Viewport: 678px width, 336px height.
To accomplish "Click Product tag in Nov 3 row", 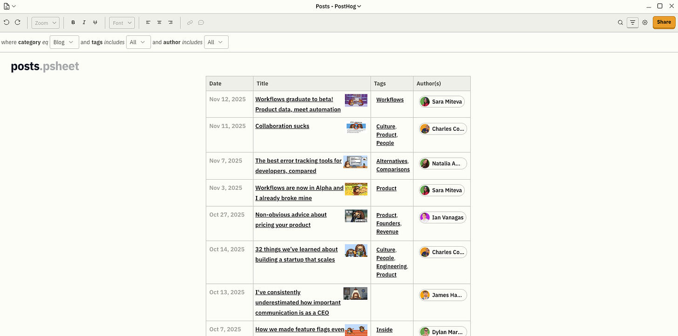I will pos(386,188).
